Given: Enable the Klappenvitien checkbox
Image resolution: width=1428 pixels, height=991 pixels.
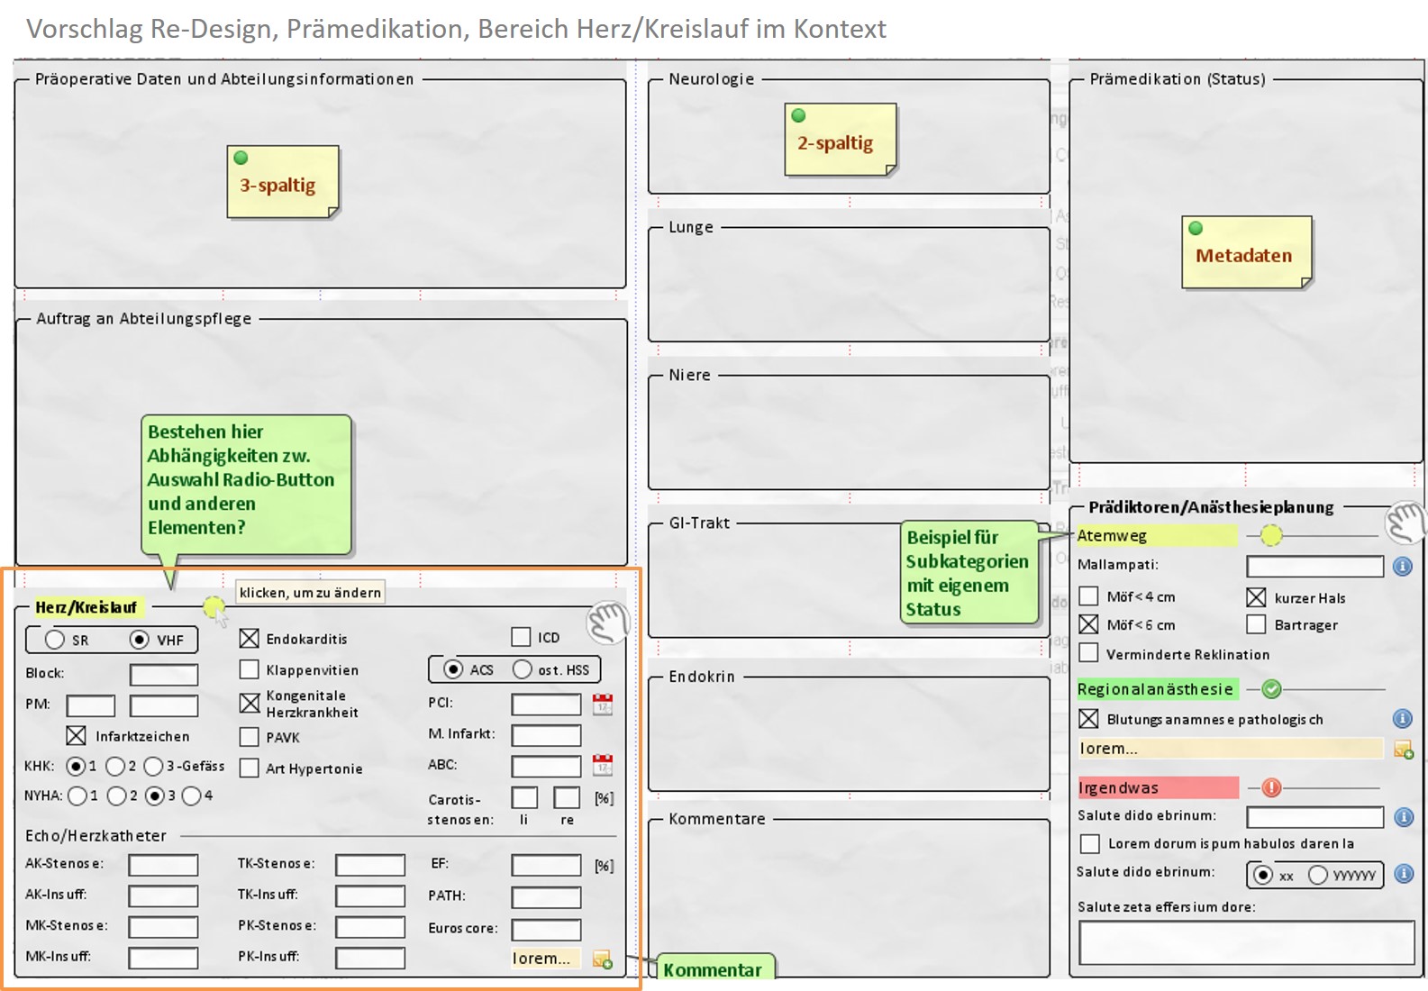Looking at the screenshot, I should pos(250,670).
